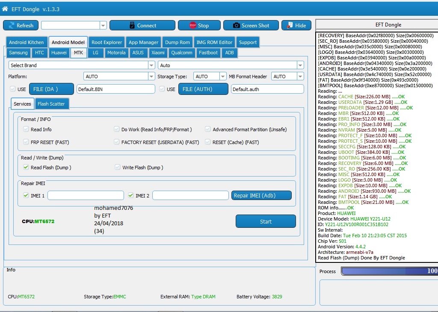The image size is (438, 312).
Task: Click the Process progress bar
Action: point(389,271)
